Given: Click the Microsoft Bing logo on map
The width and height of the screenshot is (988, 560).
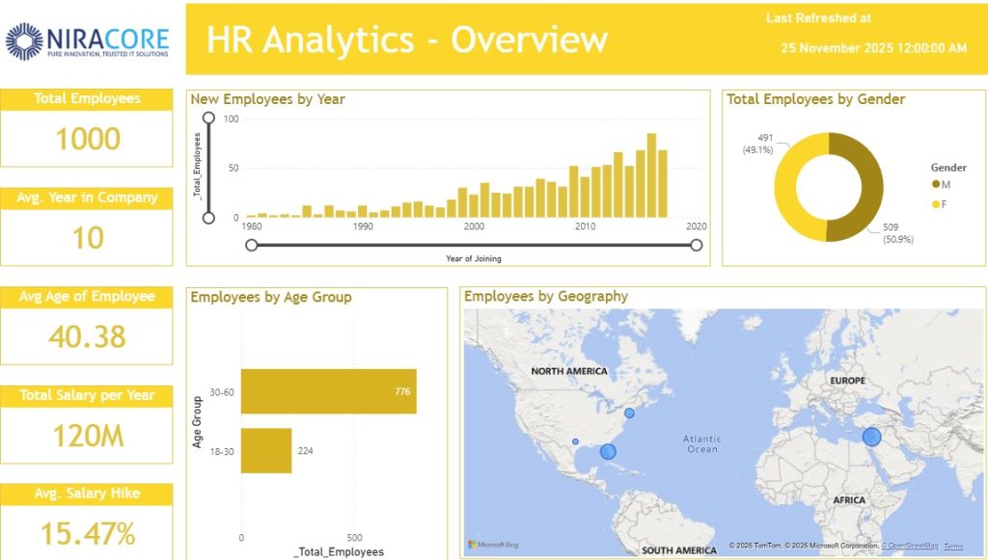Looking at the screenshot, I should (493, 545).
